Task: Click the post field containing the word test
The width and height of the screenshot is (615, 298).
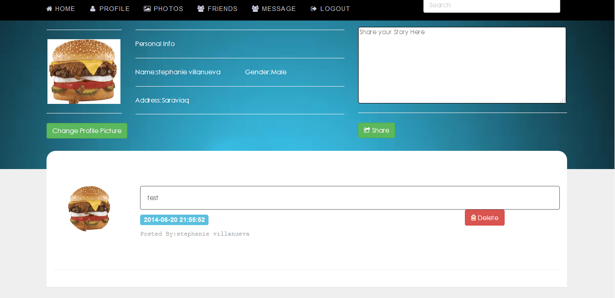Action: tap(349, 197)
